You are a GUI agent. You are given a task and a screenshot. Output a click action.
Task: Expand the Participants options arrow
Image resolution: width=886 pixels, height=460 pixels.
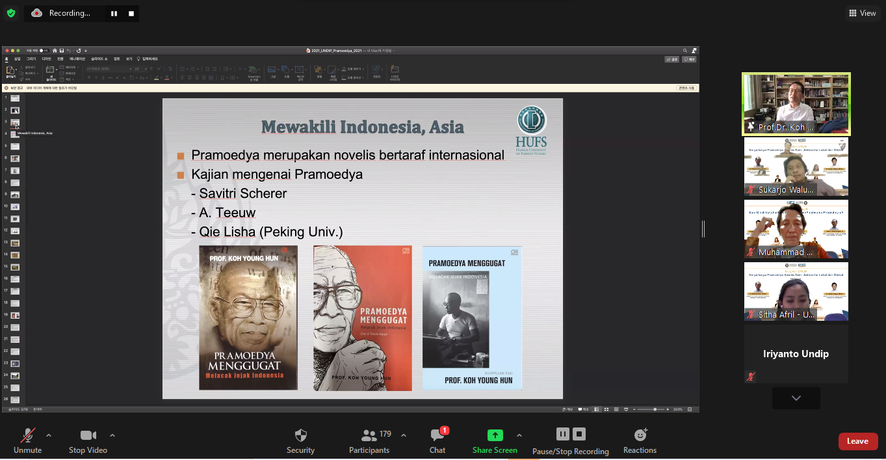404,435
